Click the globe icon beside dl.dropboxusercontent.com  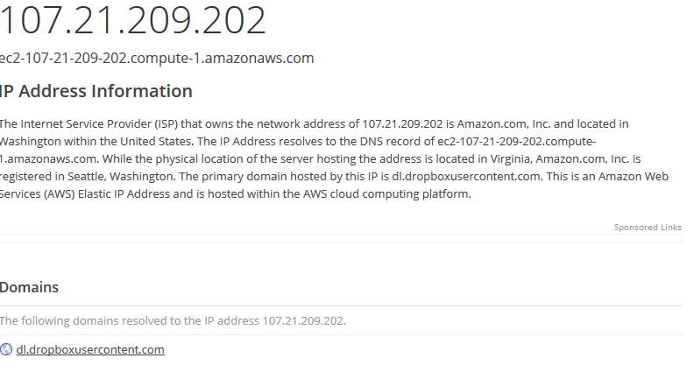6,349
